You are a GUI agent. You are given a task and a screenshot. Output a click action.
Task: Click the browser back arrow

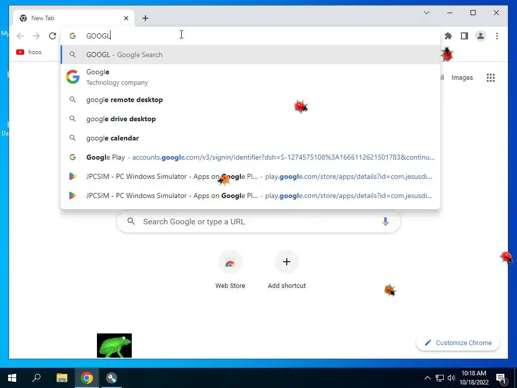point(20,36)
